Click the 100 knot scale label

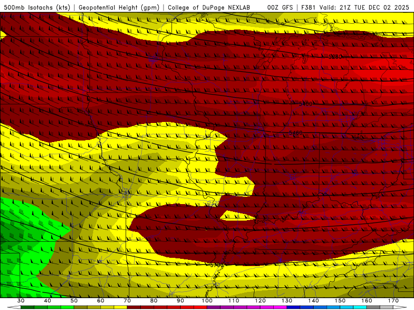(x=208, y=301)
